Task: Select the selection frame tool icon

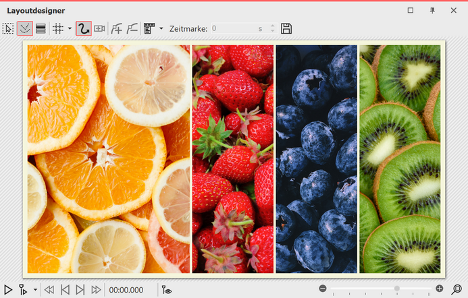Action: tap(8, 28)
